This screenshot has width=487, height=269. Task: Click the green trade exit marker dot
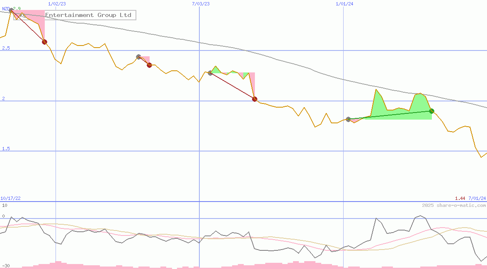[431, 111]
